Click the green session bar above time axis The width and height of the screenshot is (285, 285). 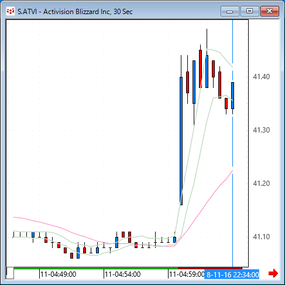click(x=96, y=268)
